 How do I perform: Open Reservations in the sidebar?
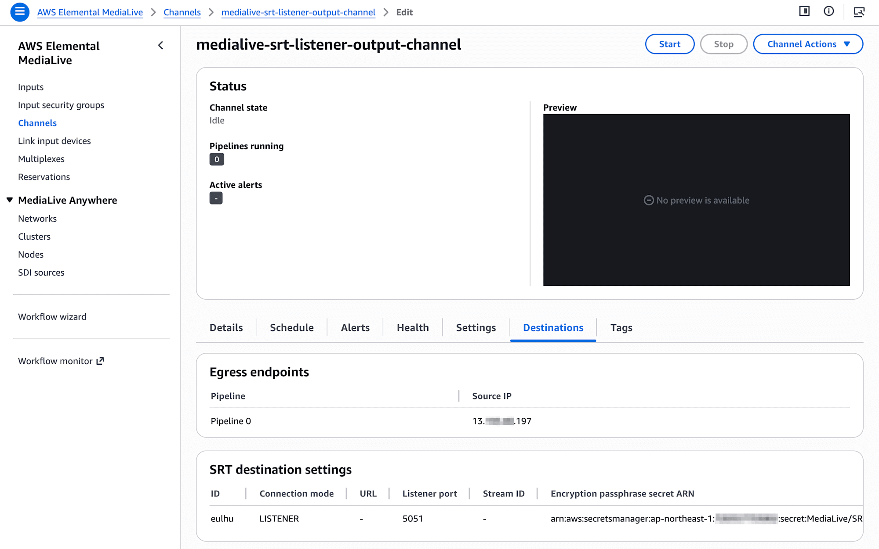point(44,177)
